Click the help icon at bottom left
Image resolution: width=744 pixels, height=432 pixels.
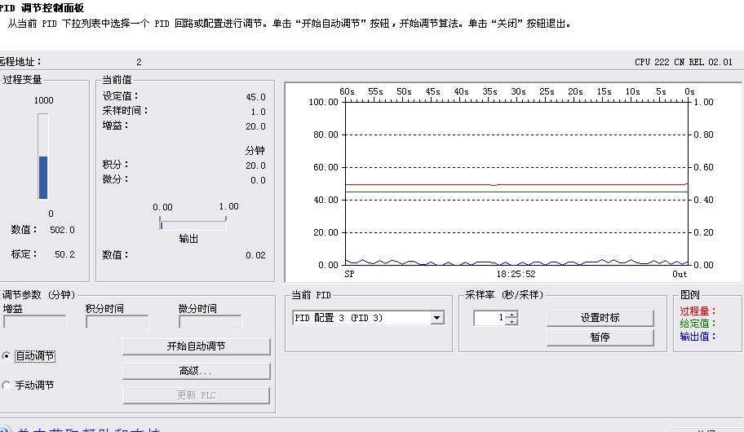[x=4, y=428]
